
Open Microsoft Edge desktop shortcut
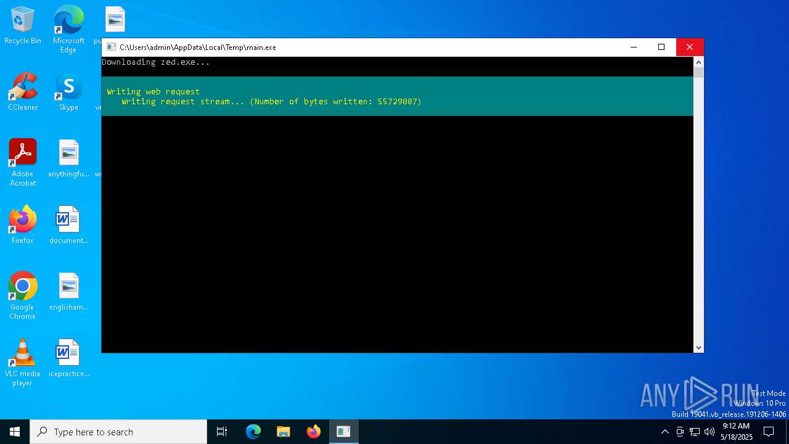click(x=68, y=30)
